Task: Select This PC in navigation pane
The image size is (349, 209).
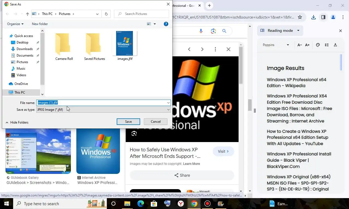Action: pos(20,93)
